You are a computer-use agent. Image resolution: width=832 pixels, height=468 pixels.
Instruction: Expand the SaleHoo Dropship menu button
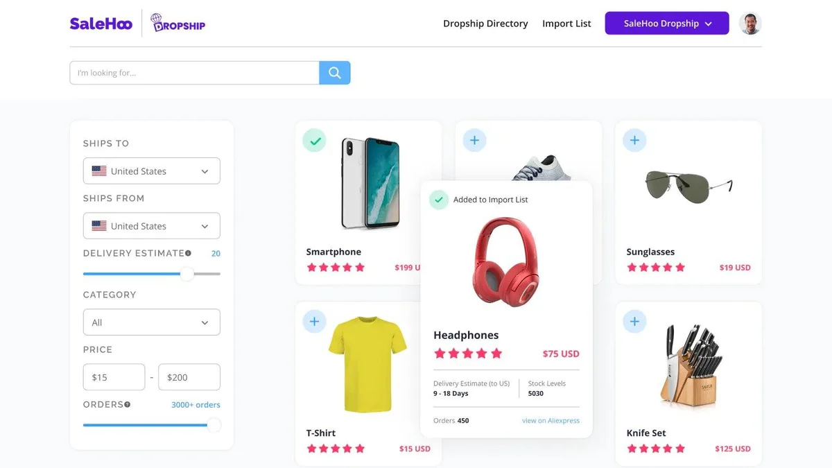click(x=667, y=24)
